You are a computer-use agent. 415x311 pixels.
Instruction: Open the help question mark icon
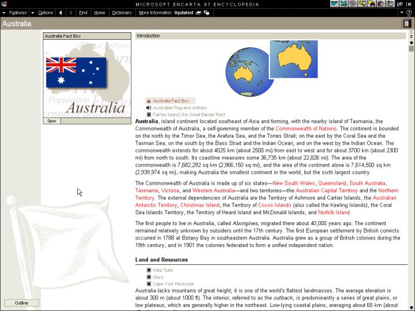(409, 13)
